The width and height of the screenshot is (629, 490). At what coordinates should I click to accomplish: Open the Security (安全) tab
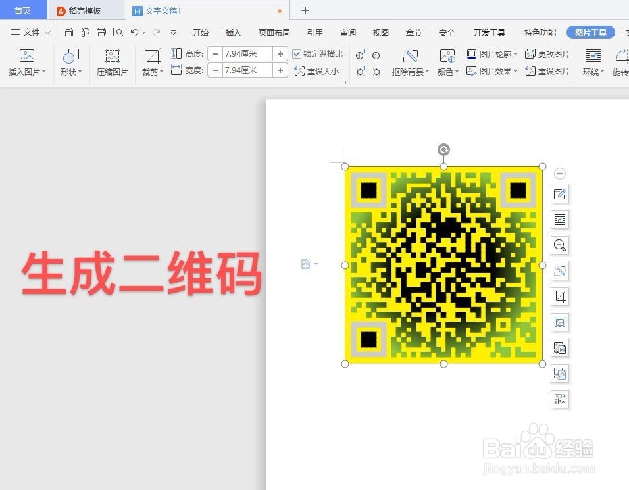(x=447, y=32)
